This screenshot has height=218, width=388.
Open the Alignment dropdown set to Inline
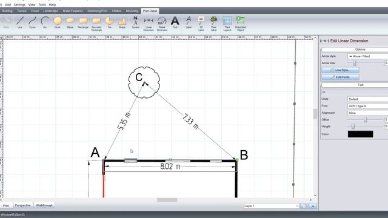[368, 113]
